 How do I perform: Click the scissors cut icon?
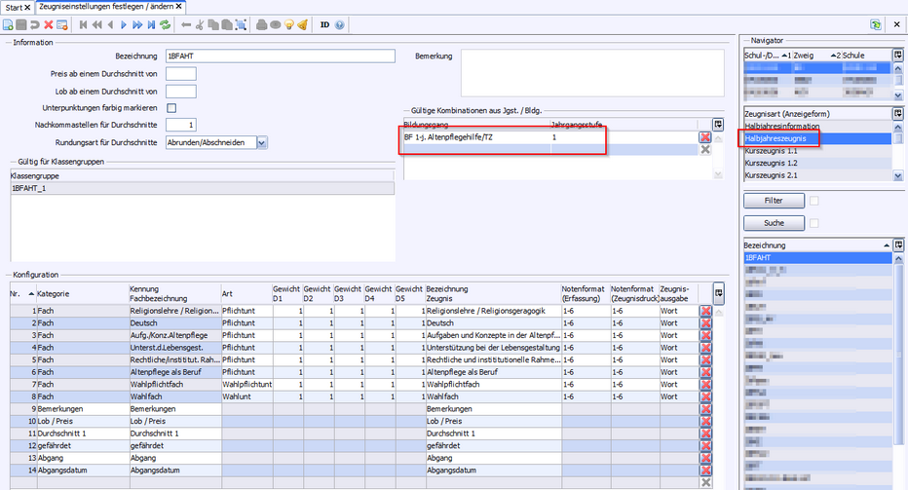click(200, 24)
